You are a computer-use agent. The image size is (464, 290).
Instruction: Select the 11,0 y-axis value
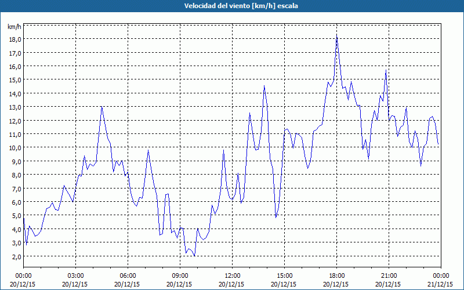pyautogui.click(x=16, y=135)
